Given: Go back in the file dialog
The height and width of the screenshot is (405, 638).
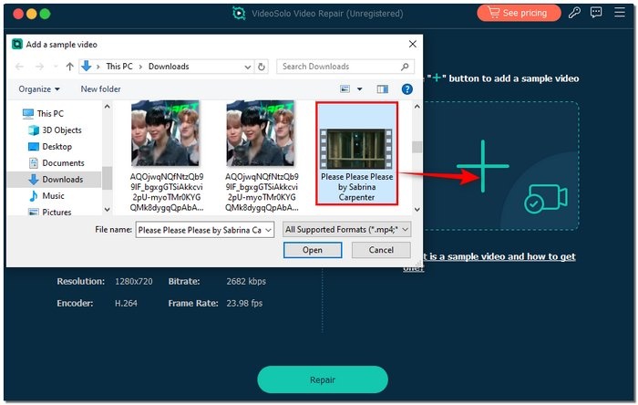Looking at the screenshot, I should [19, 67].
